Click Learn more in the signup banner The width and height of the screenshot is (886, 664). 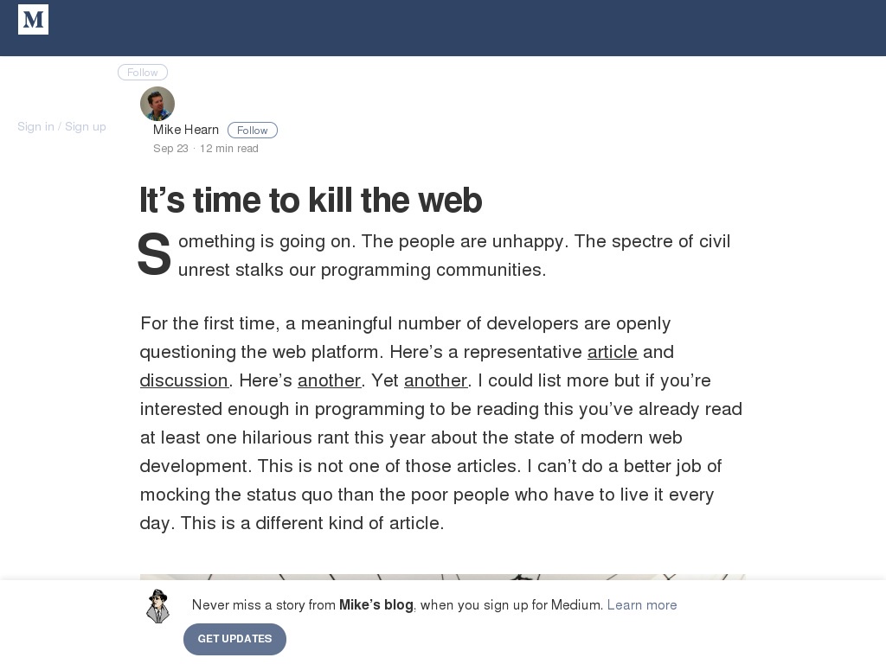click(x=642, y=605)
